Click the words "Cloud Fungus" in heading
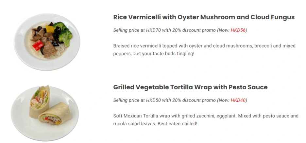 272,17
